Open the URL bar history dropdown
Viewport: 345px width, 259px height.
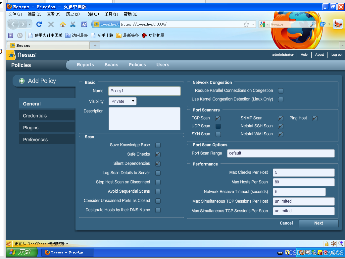[253, 24]
